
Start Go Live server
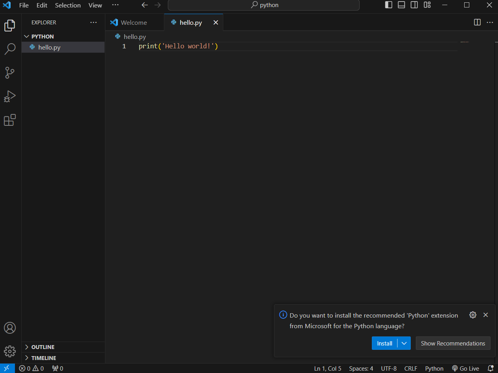pos(465,368)
